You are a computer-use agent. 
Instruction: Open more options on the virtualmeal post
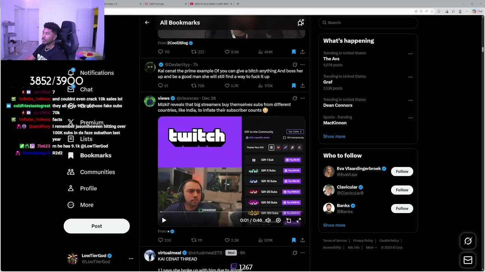pos(302,253)
